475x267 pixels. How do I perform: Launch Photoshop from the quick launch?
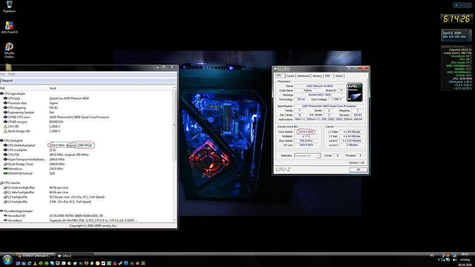pos(126,263)
